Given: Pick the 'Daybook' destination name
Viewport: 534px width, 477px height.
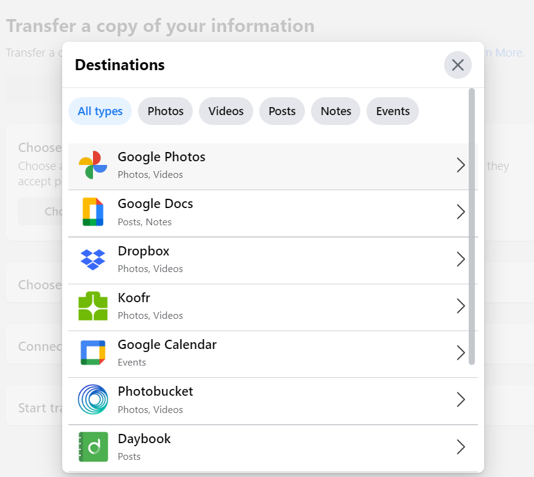Looking at the screenshot, I should point(144,439).
